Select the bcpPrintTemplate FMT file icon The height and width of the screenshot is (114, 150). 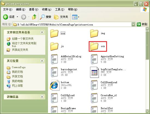pyautogui.click(x=95, y=72)
